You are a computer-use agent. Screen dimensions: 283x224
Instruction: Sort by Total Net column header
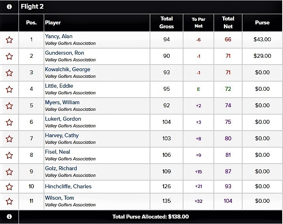point(228,22)
